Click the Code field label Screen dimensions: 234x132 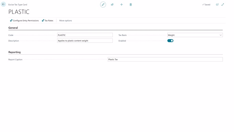(x=11, y=35)
